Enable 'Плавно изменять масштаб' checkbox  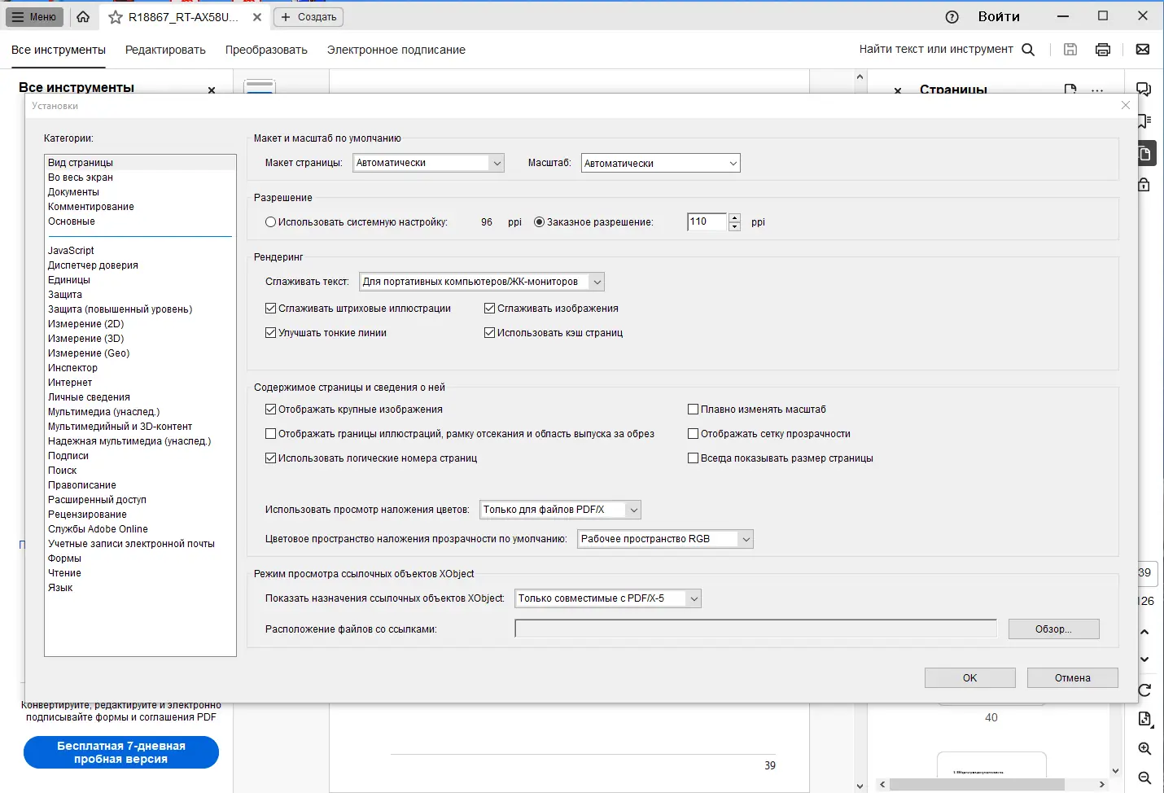pos(693,410)
